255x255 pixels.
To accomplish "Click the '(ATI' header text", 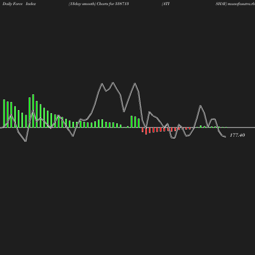I will coord(166,4).
